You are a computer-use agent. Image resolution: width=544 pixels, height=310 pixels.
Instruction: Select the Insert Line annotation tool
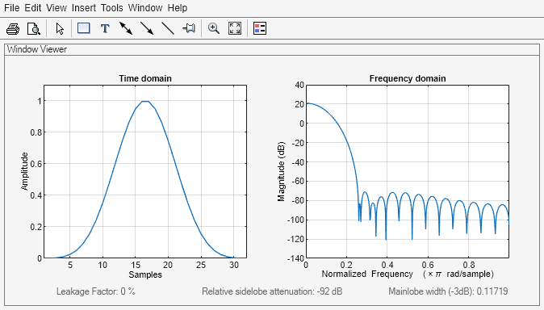tap(168, 28)
